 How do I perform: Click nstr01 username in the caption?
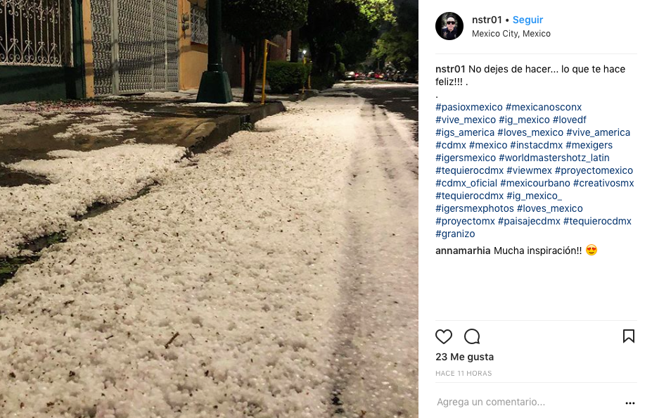point(450,69)
